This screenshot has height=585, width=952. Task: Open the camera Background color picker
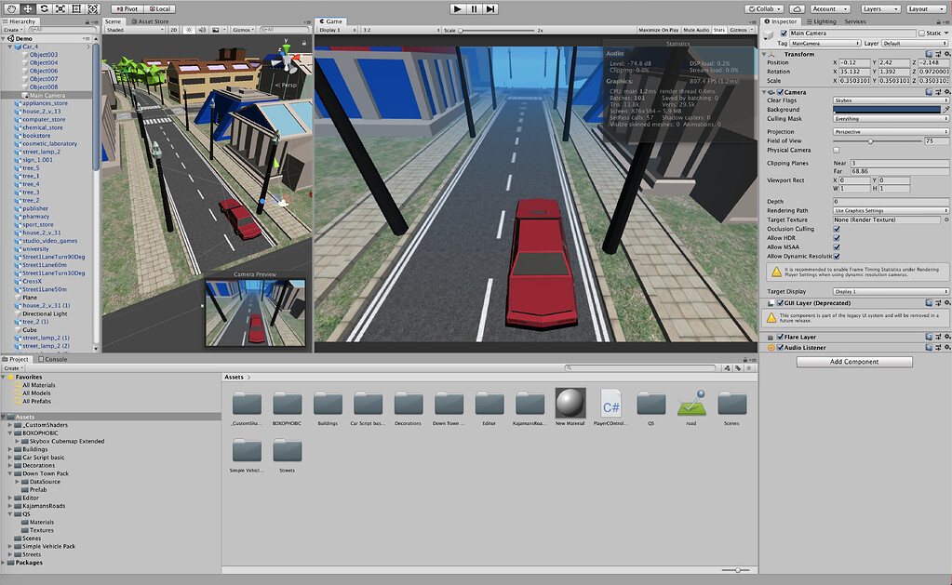(x=884, y=109)
